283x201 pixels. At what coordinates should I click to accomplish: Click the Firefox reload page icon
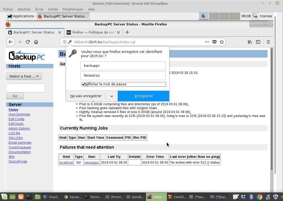(x=28, y=42)
